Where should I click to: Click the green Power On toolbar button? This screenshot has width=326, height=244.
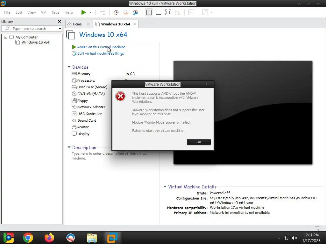click(x=84, y=12)
